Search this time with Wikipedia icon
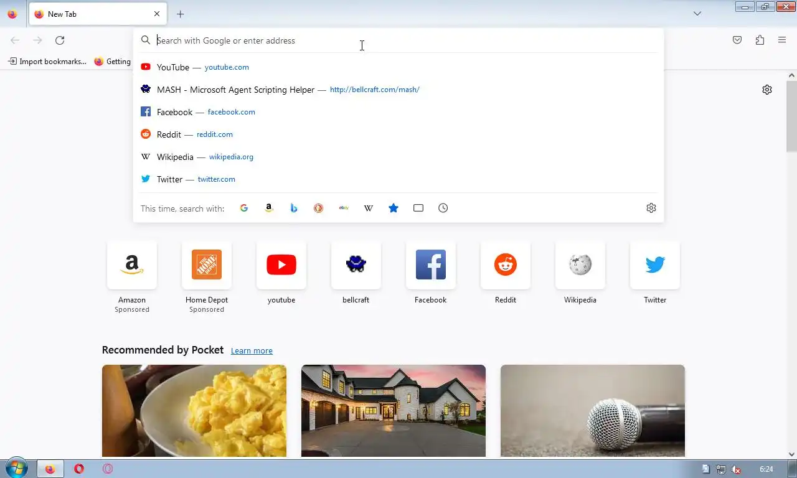Image resolution: width=797 pixels, height=478 pixels. [369, 208]
